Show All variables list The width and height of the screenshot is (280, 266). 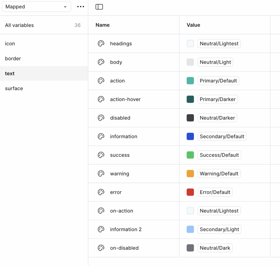tap(19, 25)
